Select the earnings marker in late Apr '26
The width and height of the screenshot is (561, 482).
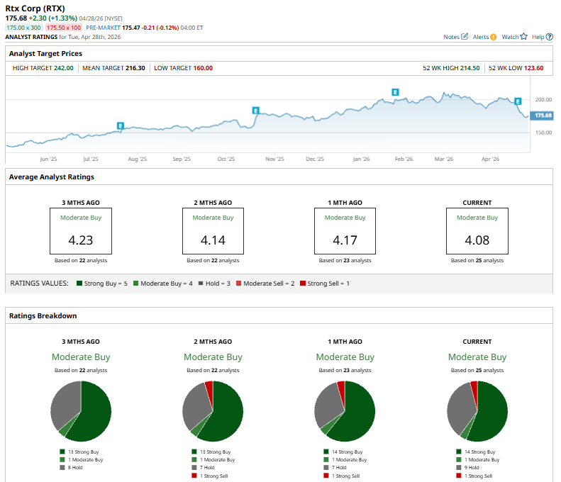coord(518,101)
